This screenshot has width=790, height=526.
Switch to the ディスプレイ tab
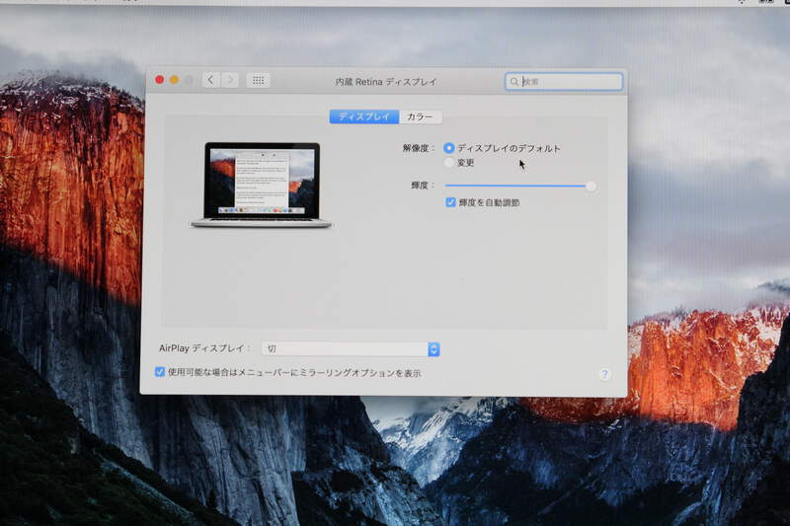point(364,116)
